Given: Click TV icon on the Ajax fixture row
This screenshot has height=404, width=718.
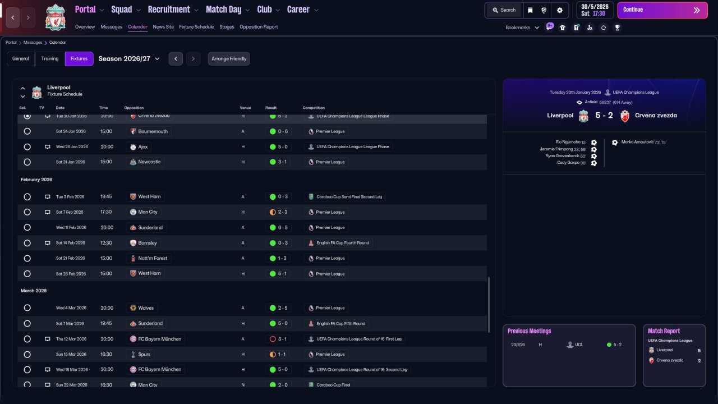Looking at the screenshot, I should click(x=48, y=146).
